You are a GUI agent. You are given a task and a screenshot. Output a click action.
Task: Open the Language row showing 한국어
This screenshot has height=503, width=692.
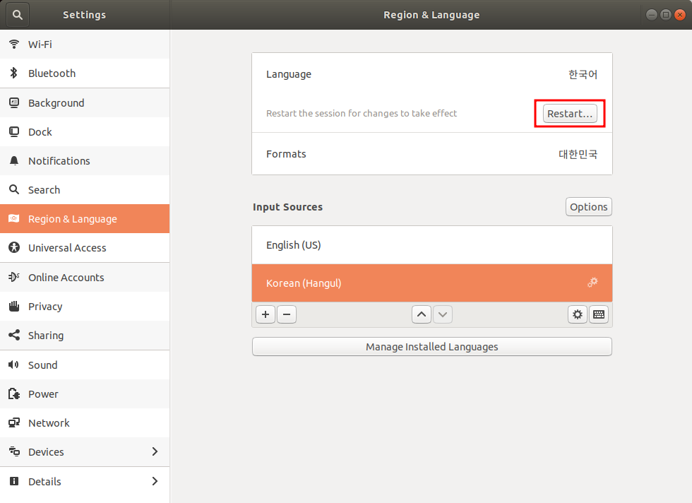pos(432,74)
